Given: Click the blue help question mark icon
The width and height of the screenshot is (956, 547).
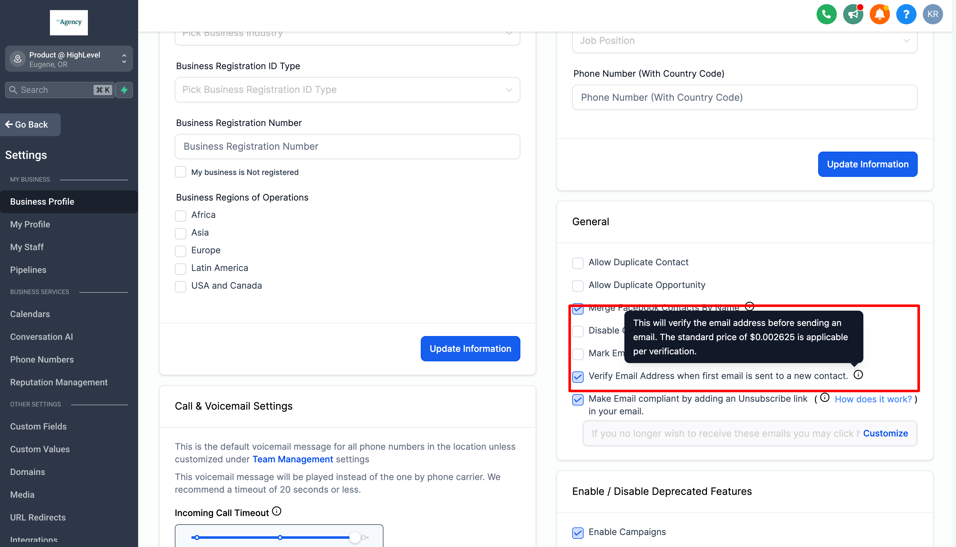Looking at the screenshot, I should click(906, 14).
